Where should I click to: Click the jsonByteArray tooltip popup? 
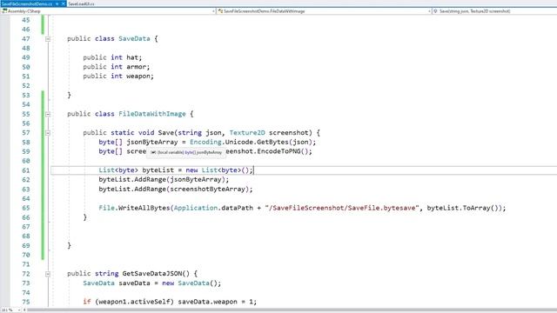(x=186, y=152)
